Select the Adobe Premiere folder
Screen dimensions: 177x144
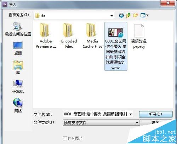(x=46, y=35)
